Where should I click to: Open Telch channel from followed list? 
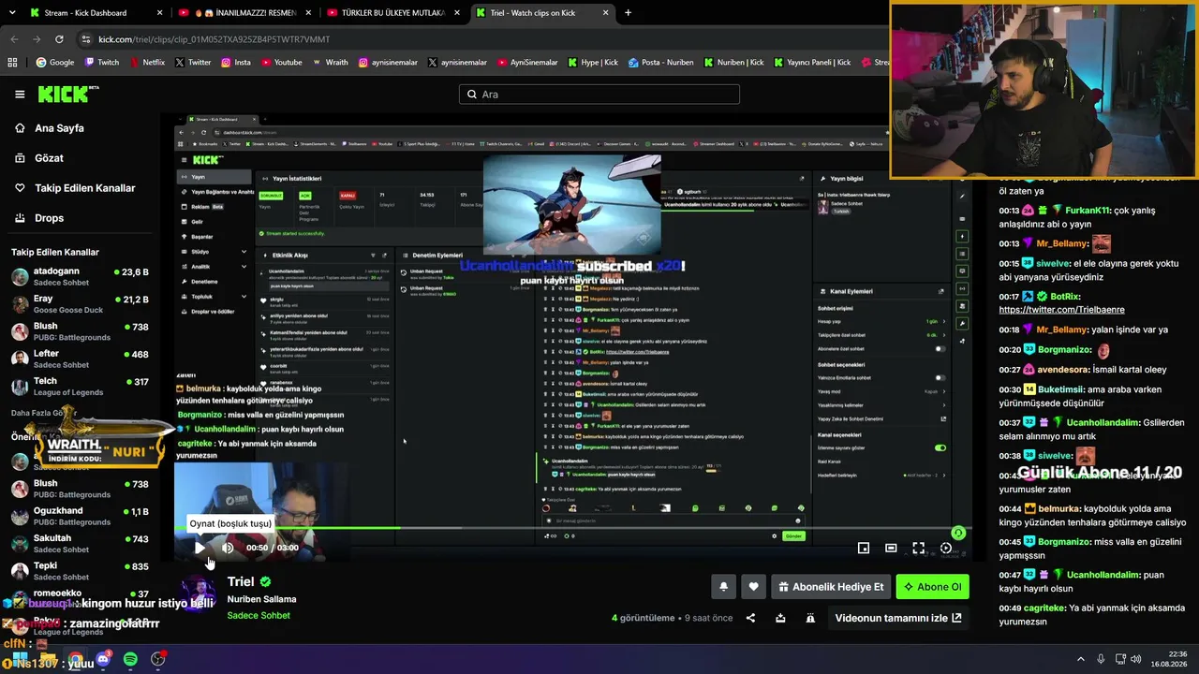[81, 386]
